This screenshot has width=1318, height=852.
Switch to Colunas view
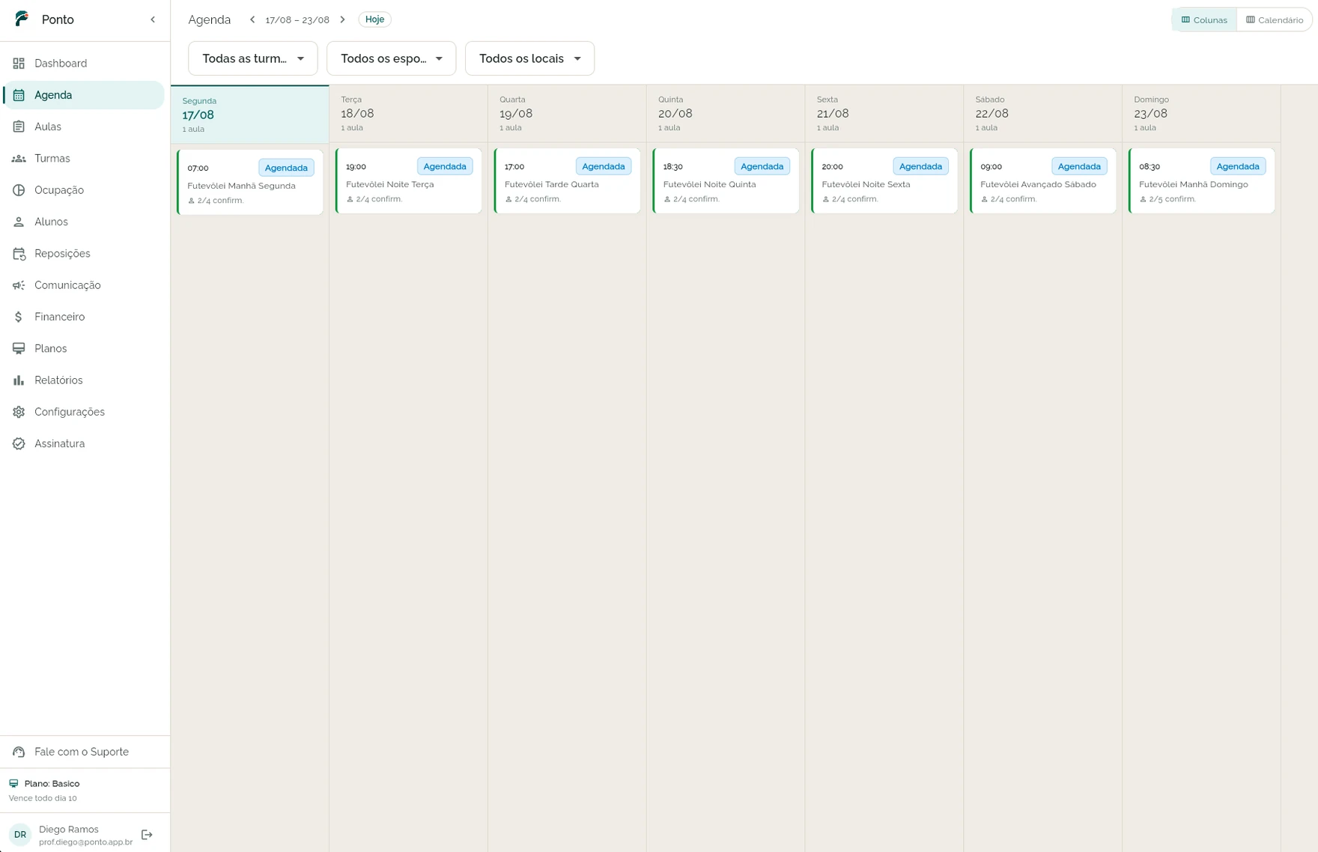[x=1204, y=20]
